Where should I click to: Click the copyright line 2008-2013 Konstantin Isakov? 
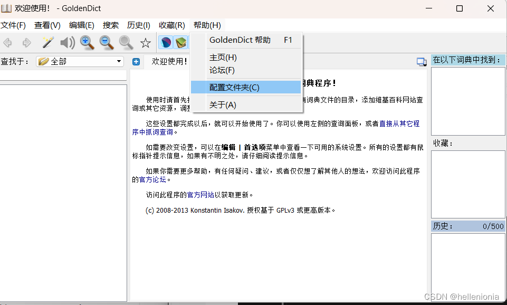coord(240,210)
